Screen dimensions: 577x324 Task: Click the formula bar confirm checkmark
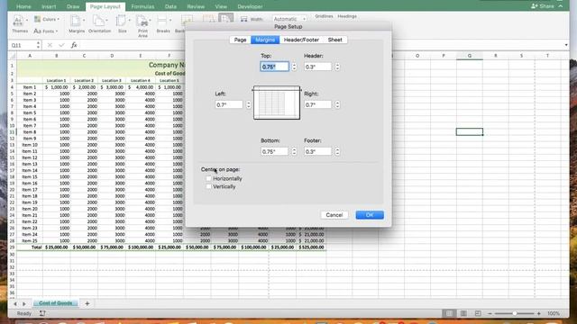61,45
